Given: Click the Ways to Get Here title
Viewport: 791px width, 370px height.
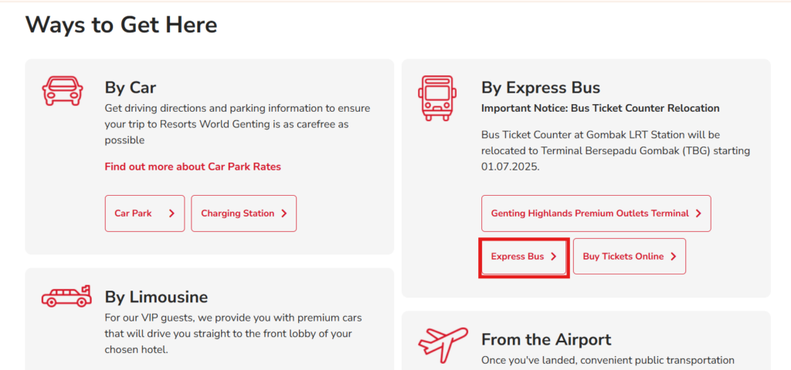Looking at the screenshot, I should pos(121,24).
